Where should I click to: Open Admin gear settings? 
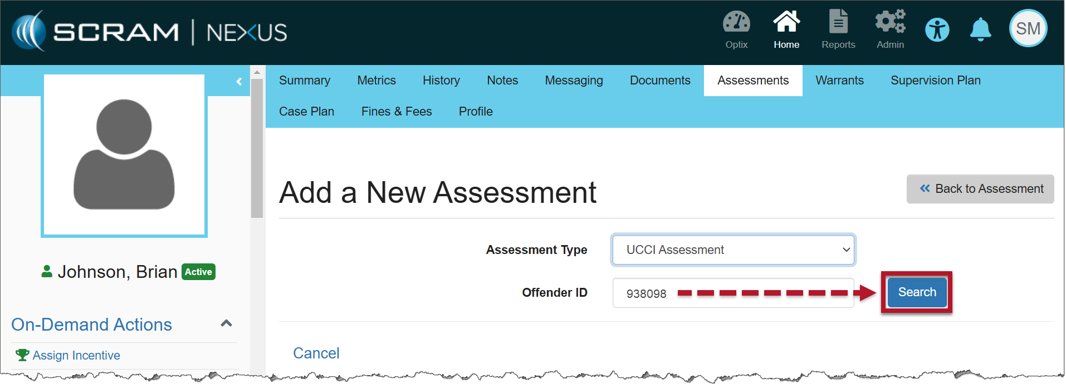click(x=889, y=29)
